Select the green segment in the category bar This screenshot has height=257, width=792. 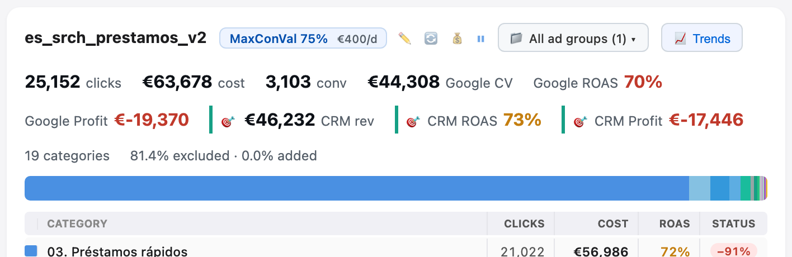click(x=746, y=188)
